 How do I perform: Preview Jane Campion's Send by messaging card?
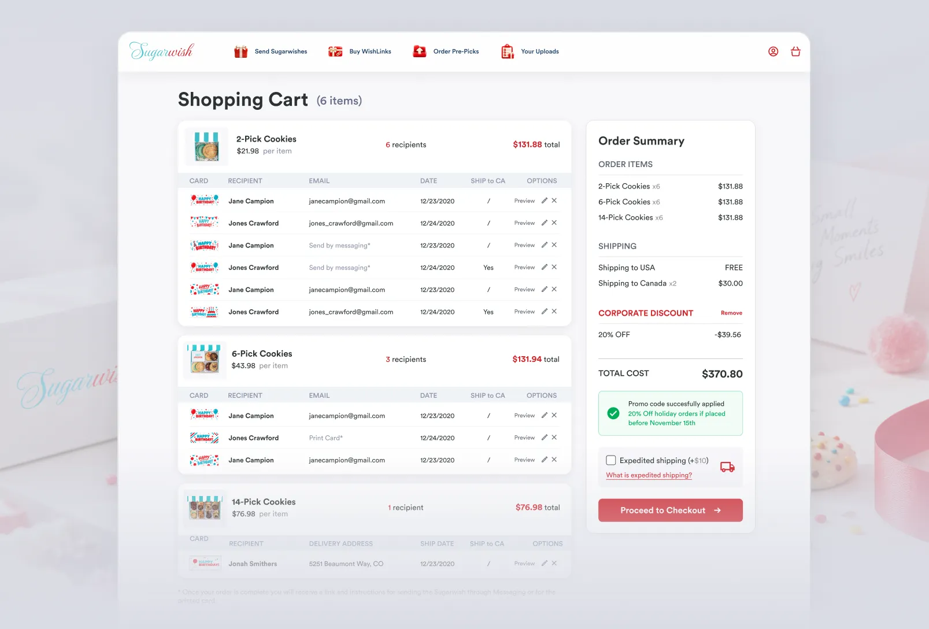tap(524, 245)
